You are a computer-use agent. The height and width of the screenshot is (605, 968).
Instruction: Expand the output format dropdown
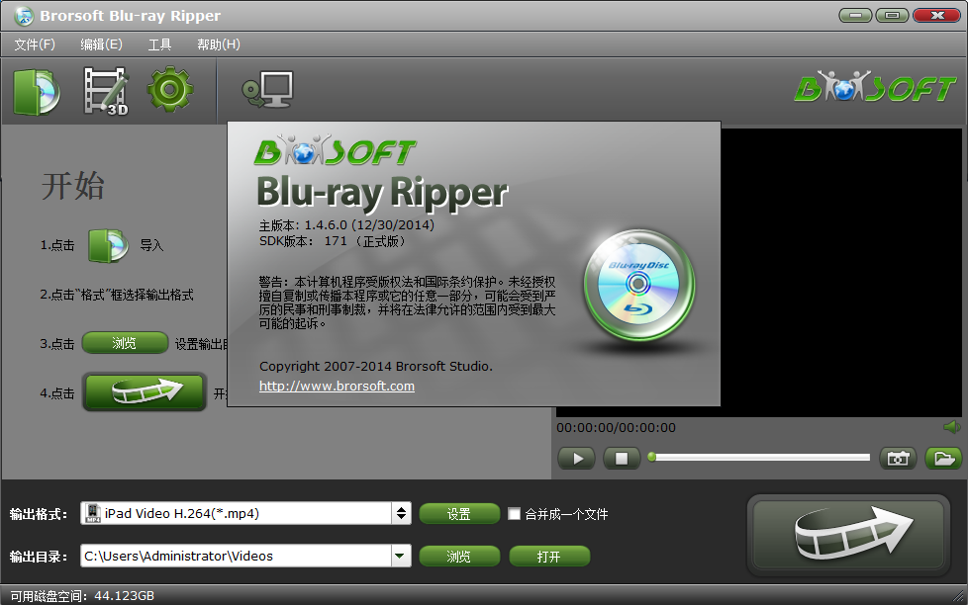[401, 513]
